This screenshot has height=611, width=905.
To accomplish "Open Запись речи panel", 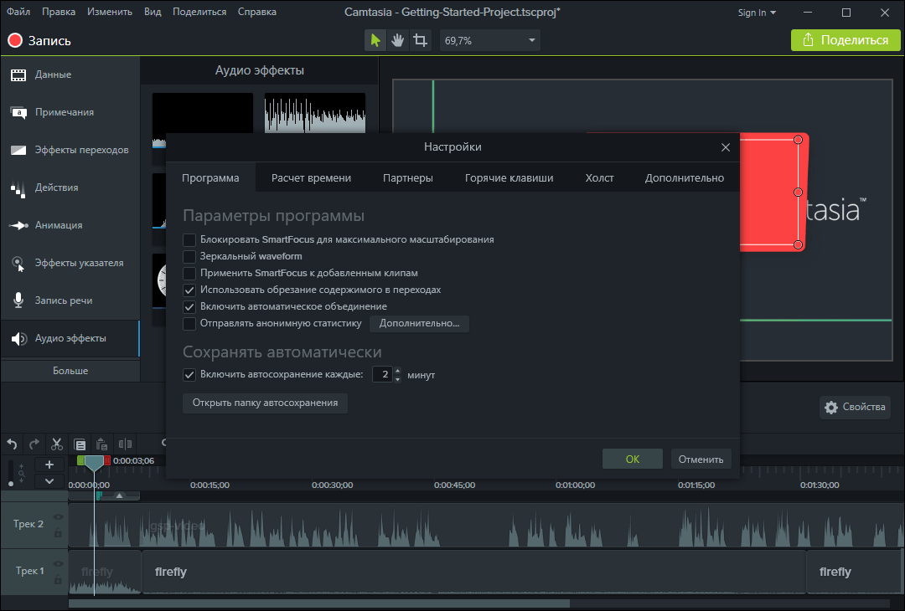I will click(70, 300).
